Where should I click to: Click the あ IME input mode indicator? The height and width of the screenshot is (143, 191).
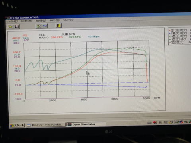tap(160, 122)
